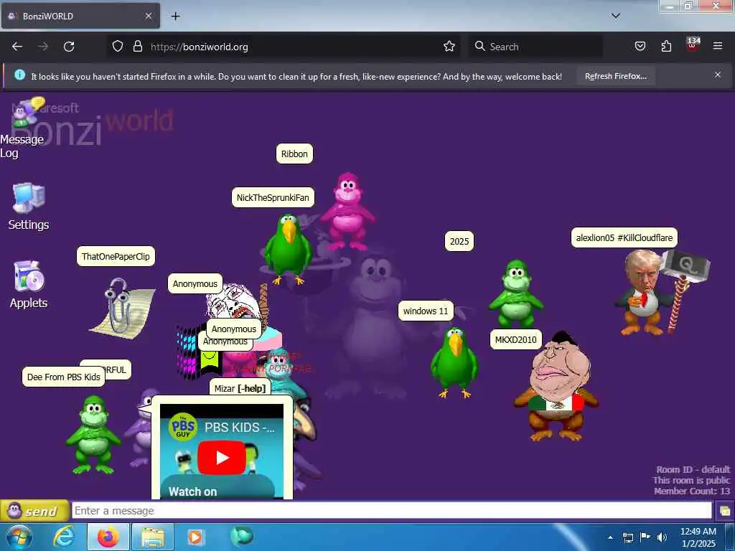Click the Watch on YouTube link

point(192,491)
